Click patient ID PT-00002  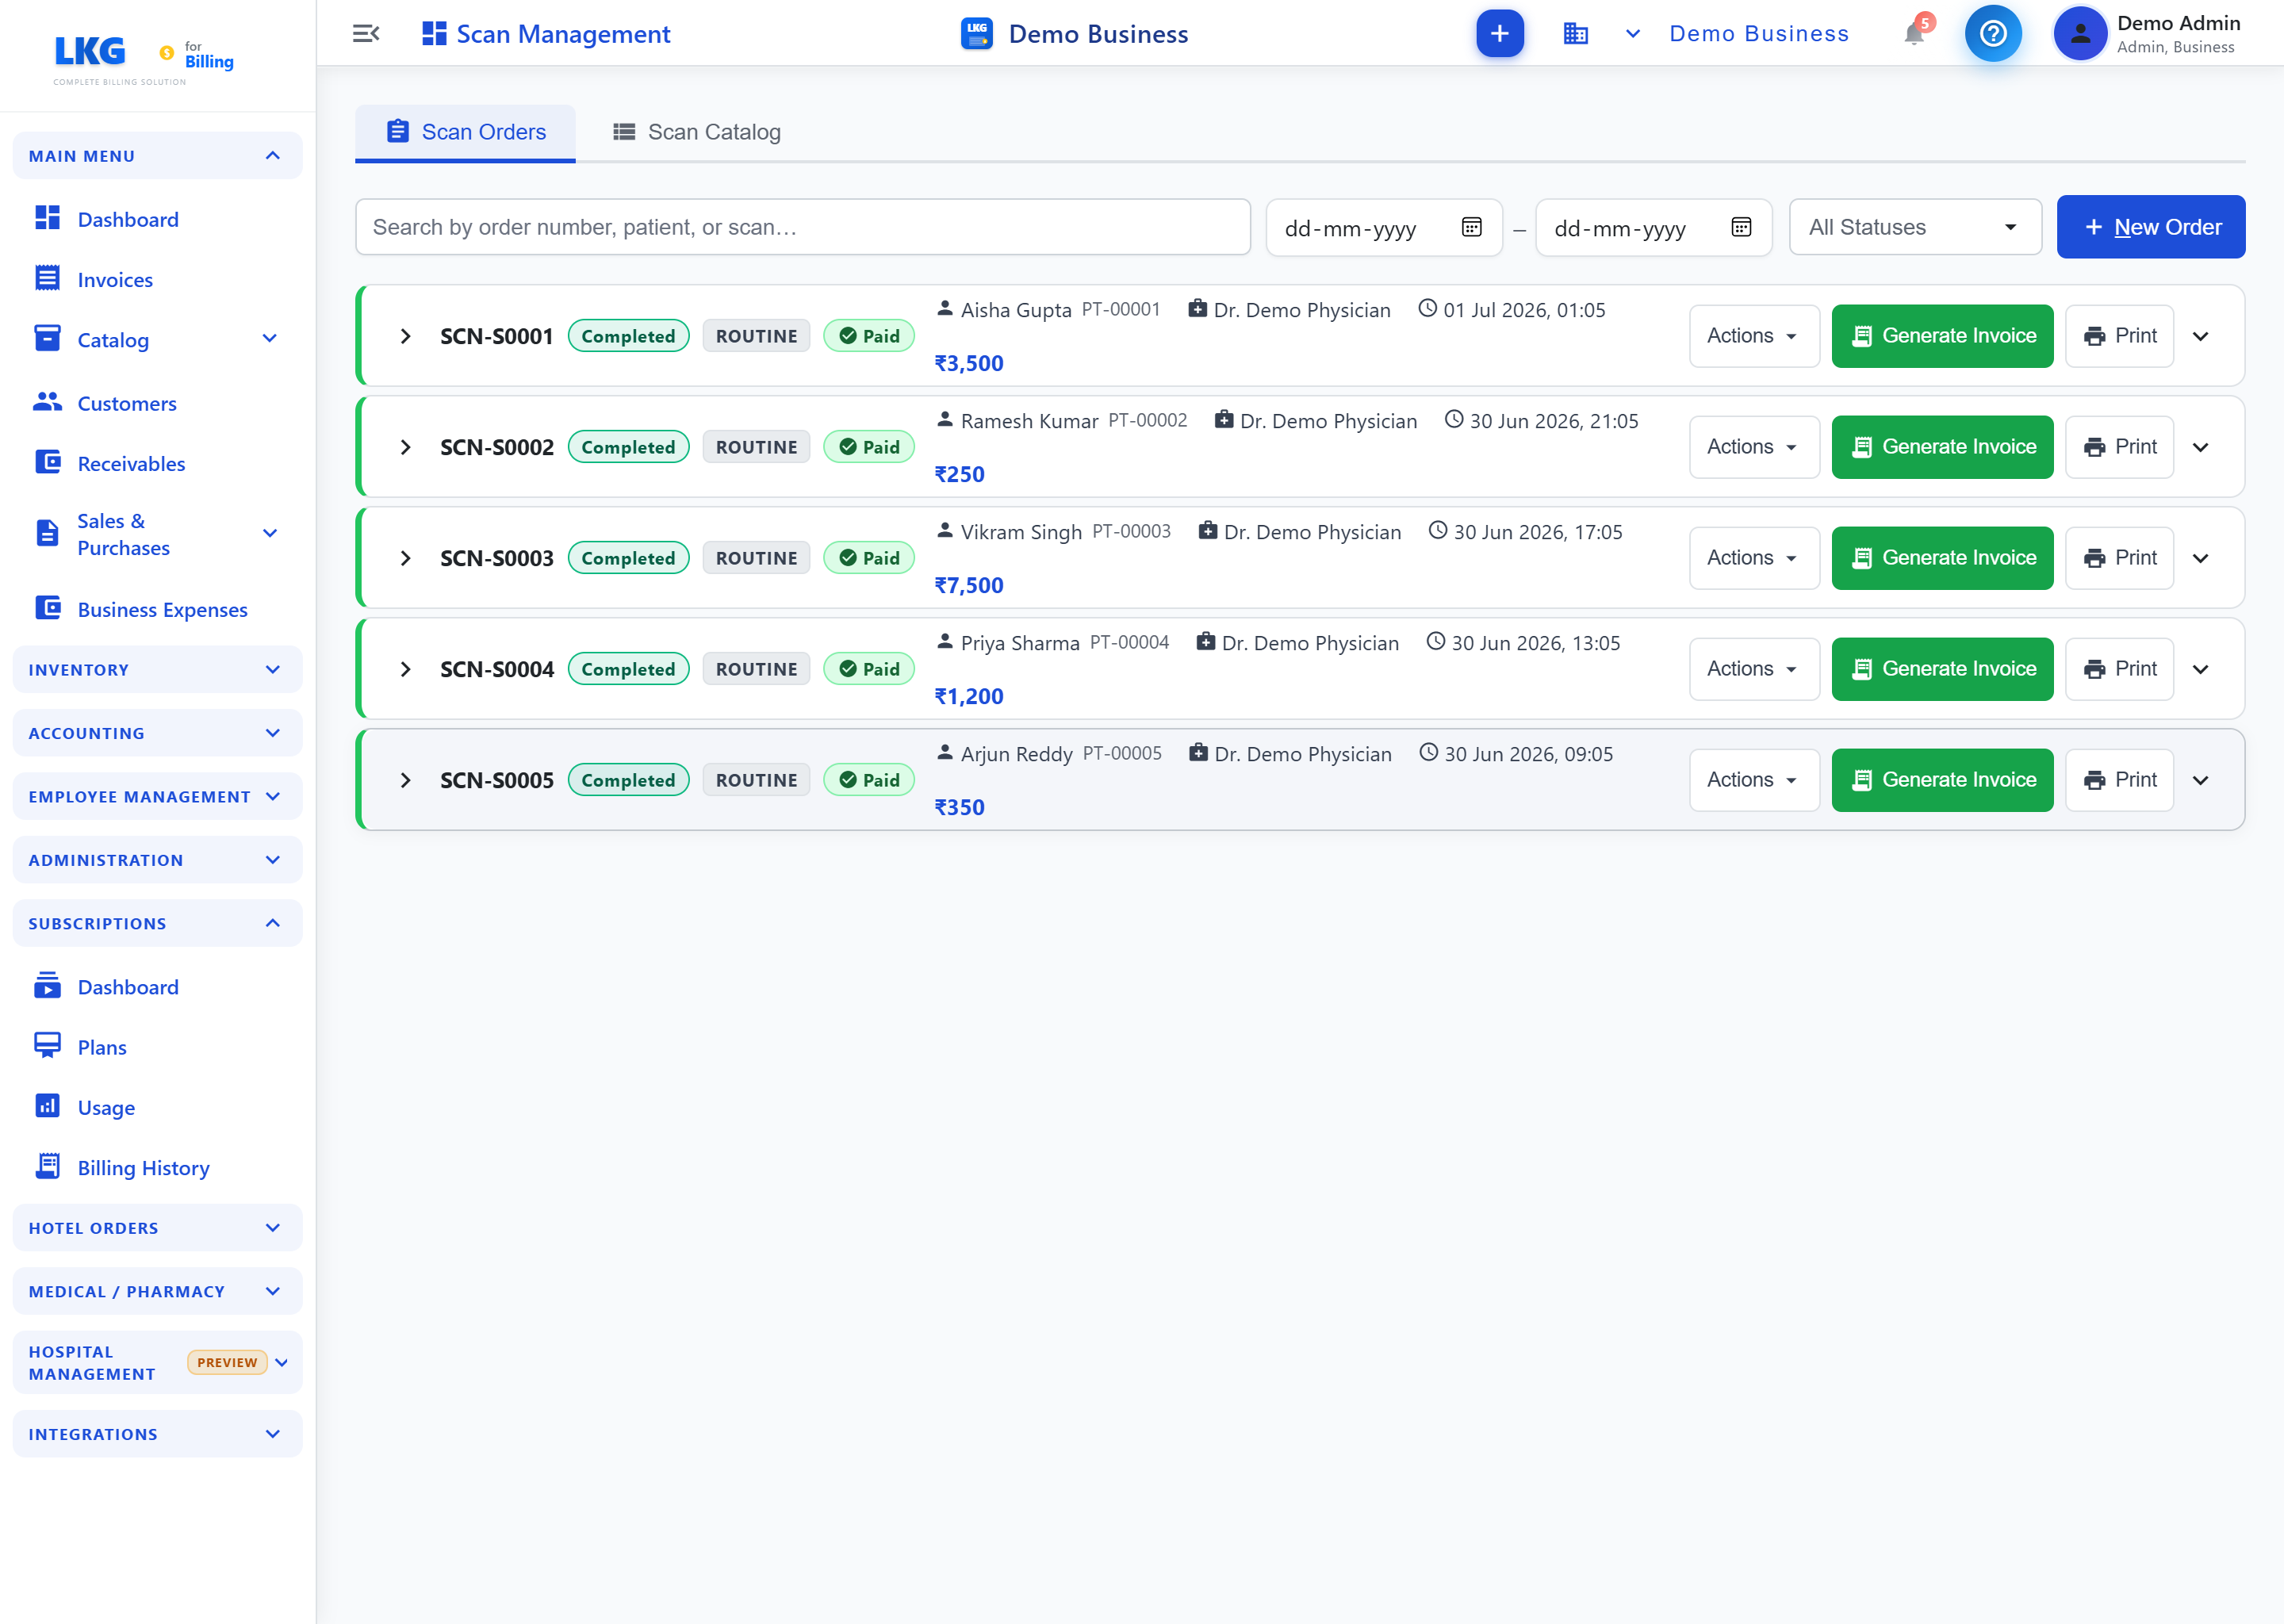point(1147,421)
